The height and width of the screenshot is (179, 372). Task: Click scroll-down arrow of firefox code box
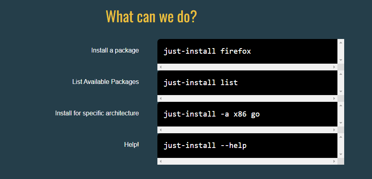[x=341, y=60]
